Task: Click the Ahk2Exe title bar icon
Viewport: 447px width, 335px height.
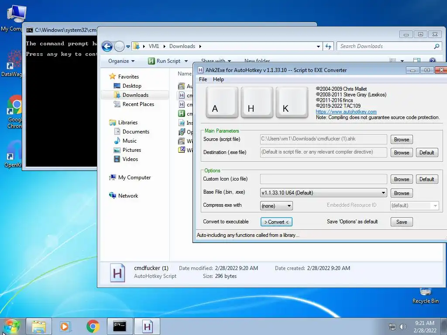Action: [x=200, y=70]
